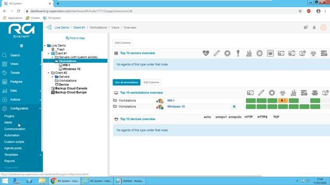The height and width of the screenshot is (185, 330).
Task: Click See all workstations button
Action: click(126, 82)
